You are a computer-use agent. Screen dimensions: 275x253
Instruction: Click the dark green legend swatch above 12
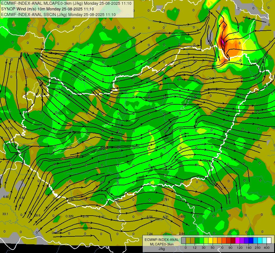(197, 241)
